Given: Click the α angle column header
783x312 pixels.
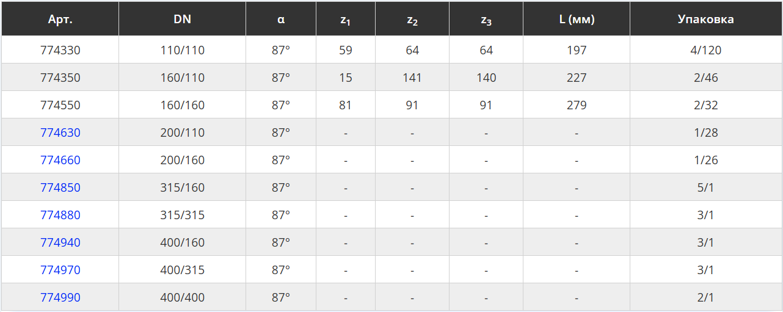Looking at the screenshot, I should pyautogui.click(x=280, y=19).
